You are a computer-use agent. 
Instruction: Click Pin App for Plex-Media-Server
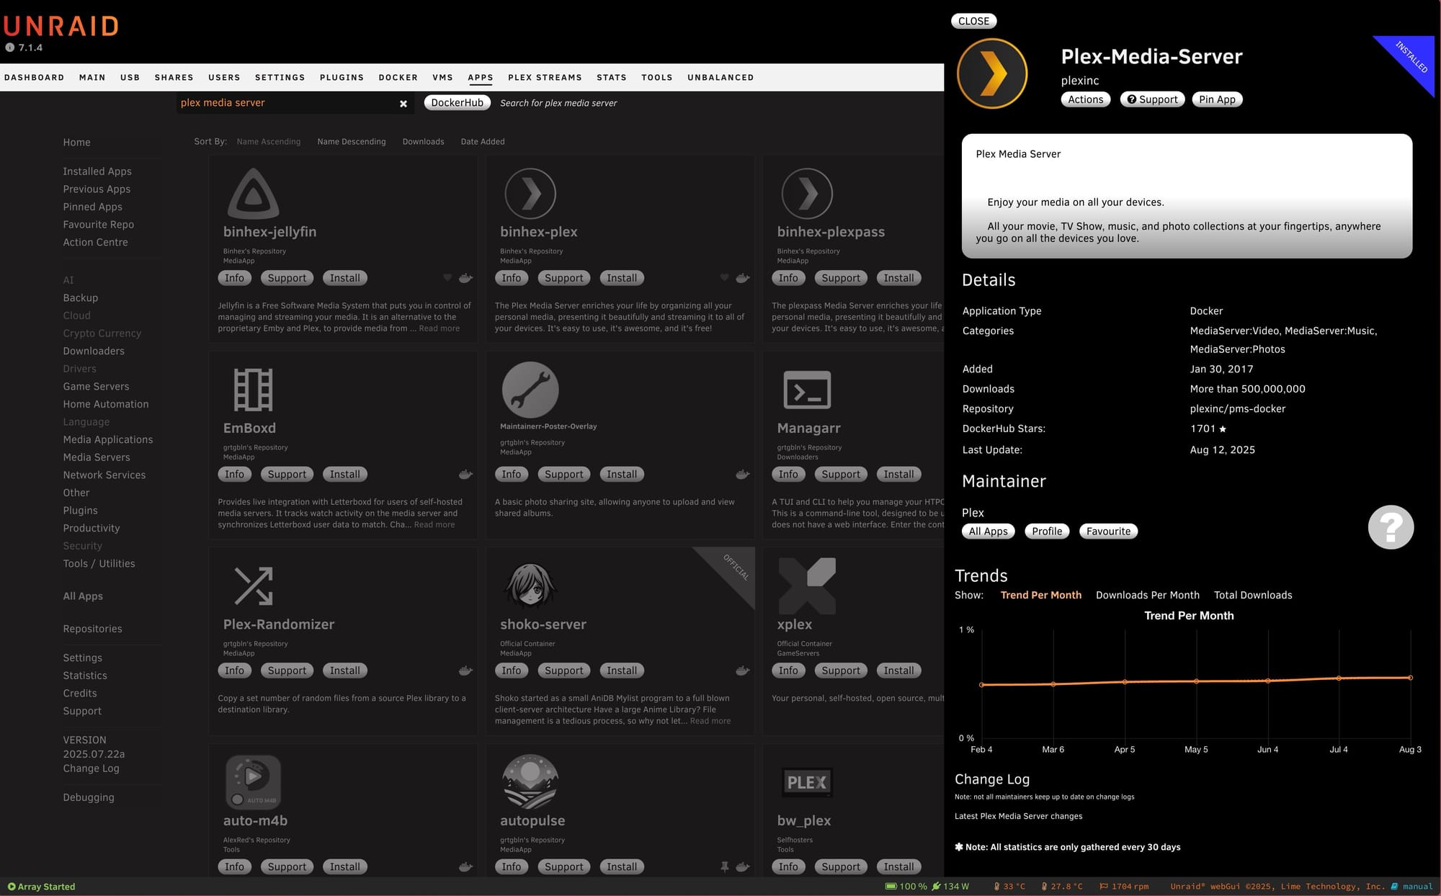point(1217,99)
